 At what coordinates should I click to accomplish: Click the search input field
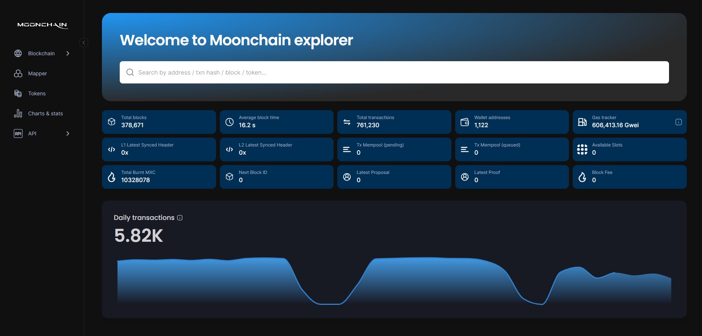tap(334, 72)
